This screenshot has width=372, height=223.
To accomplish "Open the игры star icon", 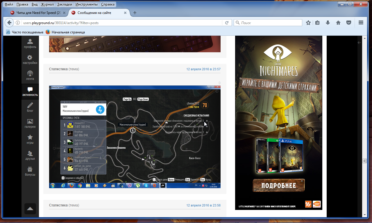I will 30,139.
